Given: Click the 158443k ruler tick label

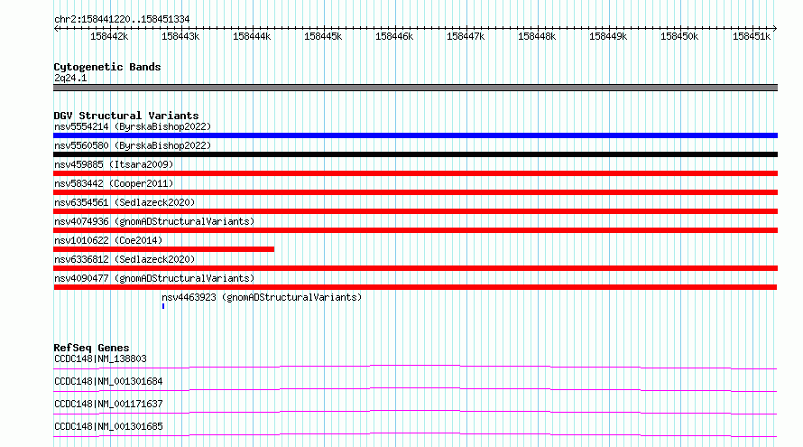Looking at the screenshot, I should click(180, 36).
